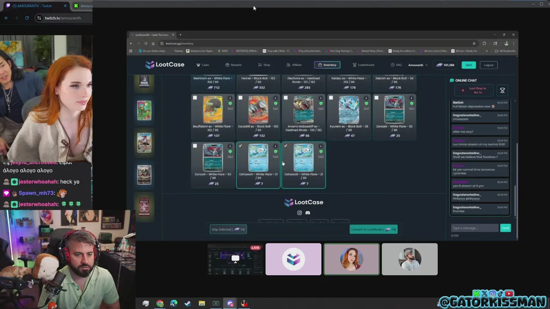Screen dimensions: 550x309
Task: Open new tab in inner LootCase browser
Action: [180, 35]
